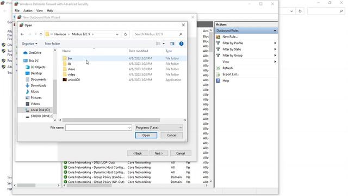Viewport: 348px width, 196px height.
Task: Select the Core Networking - DNS (UDP-Out) rule
Action: pos(91,163)
